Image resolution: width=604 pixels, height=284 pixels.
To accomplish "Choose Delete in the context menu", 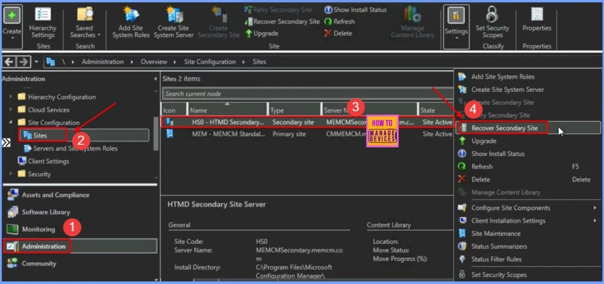I will tap(527, 179).
